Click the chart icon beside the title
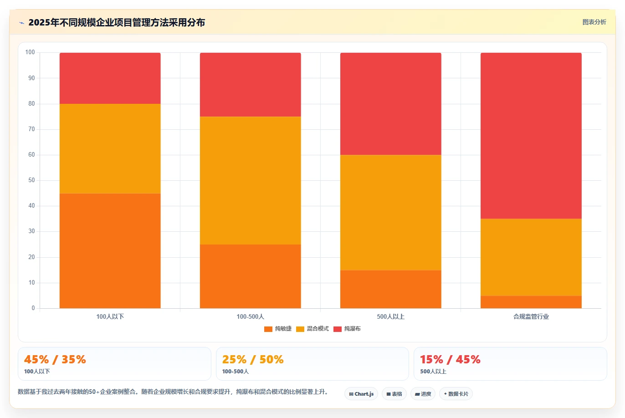 [x=21, y=23]
